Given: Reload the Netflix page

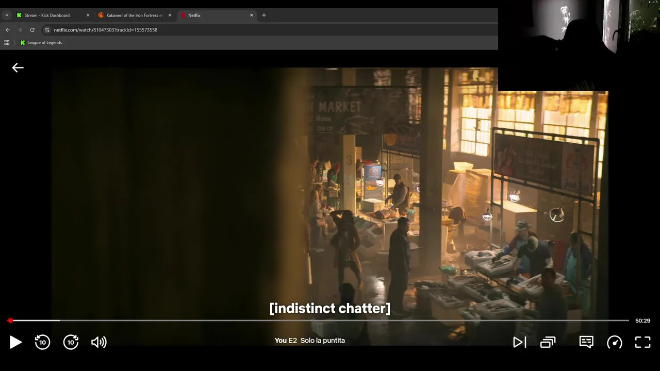Looking at the screenshot, I should [32, 30].
